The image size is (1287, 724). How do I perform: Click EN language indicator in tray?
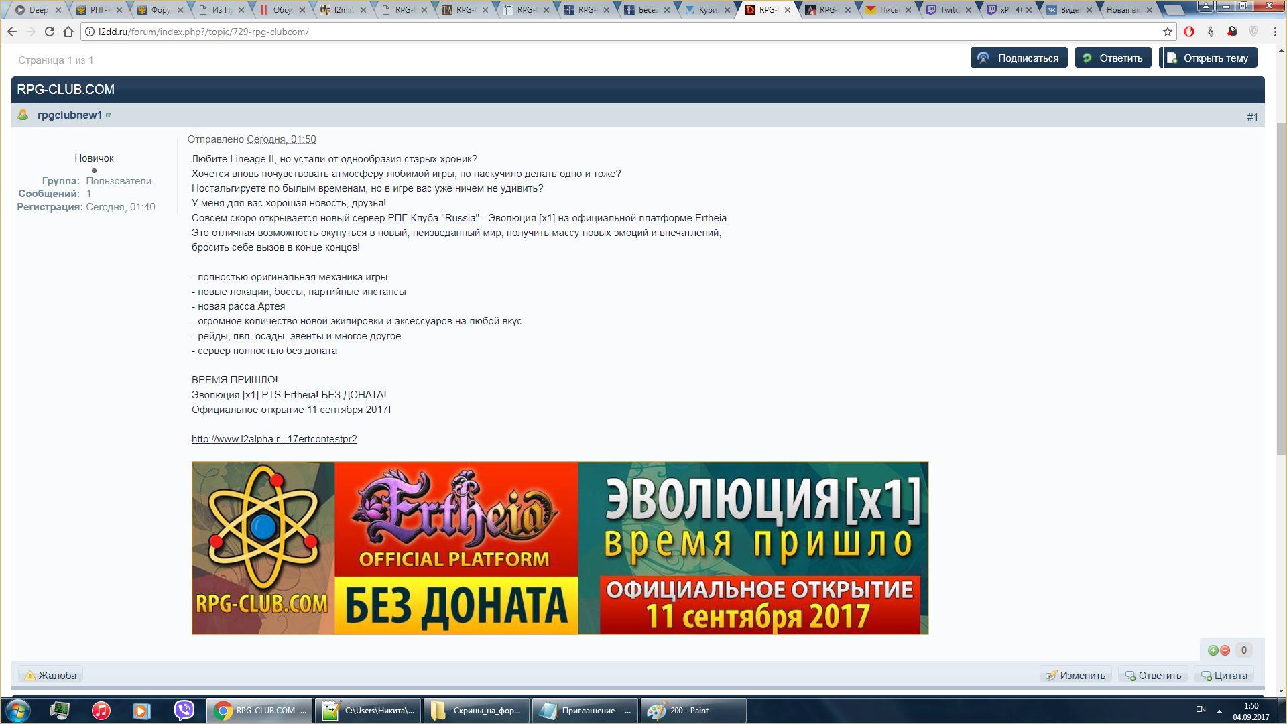[1201, 709]
